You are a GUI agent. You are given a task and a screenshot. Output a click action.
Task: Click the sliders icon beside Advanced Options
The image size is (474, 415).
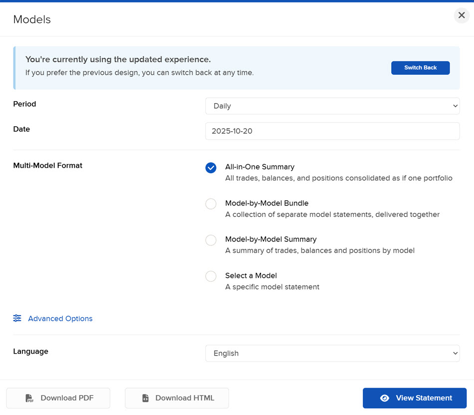tap(17, 318)
